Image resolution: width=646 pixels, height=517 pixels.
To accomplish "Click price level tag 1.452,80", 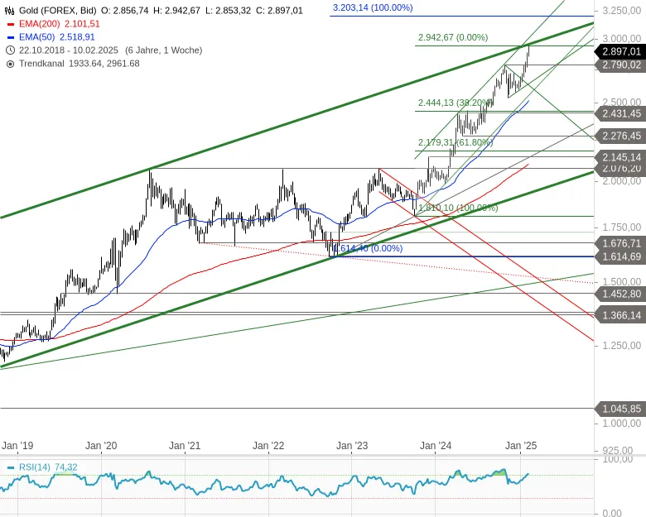I will [x=619, y=294].
